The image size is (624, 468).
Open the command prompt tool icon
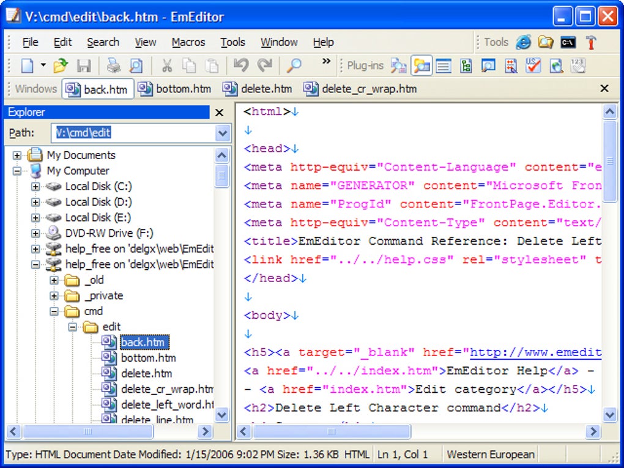(568, 42)
